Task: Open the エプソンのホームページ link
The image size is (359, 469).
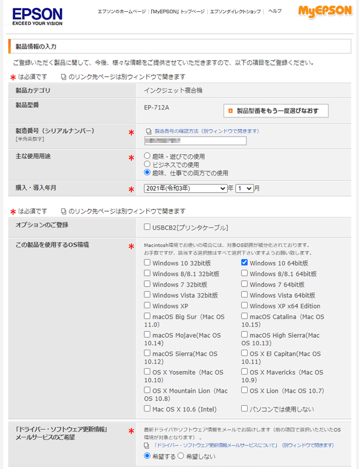Action: click(x=122, y=11)
